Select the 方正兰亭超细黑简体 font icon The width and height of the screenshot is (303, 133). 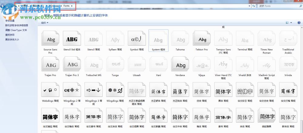(137, 90)
